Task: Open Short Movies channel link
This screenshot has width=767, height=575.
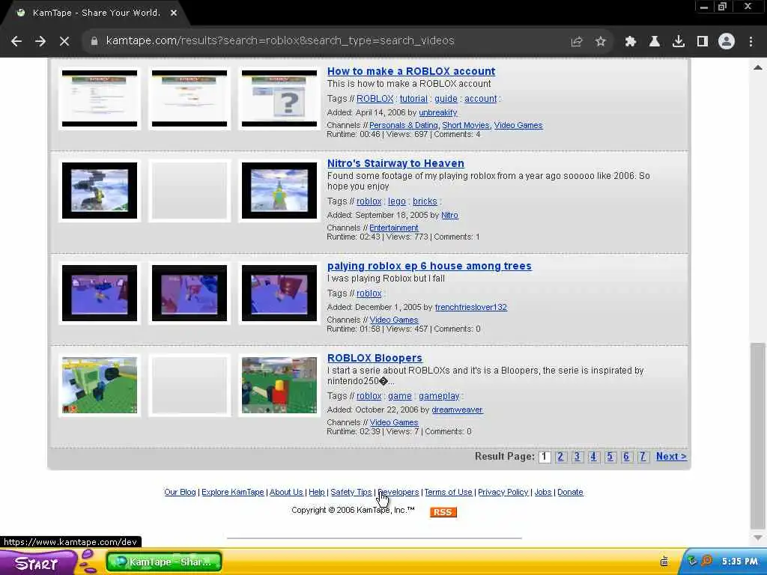Action: tap(465, 125)
